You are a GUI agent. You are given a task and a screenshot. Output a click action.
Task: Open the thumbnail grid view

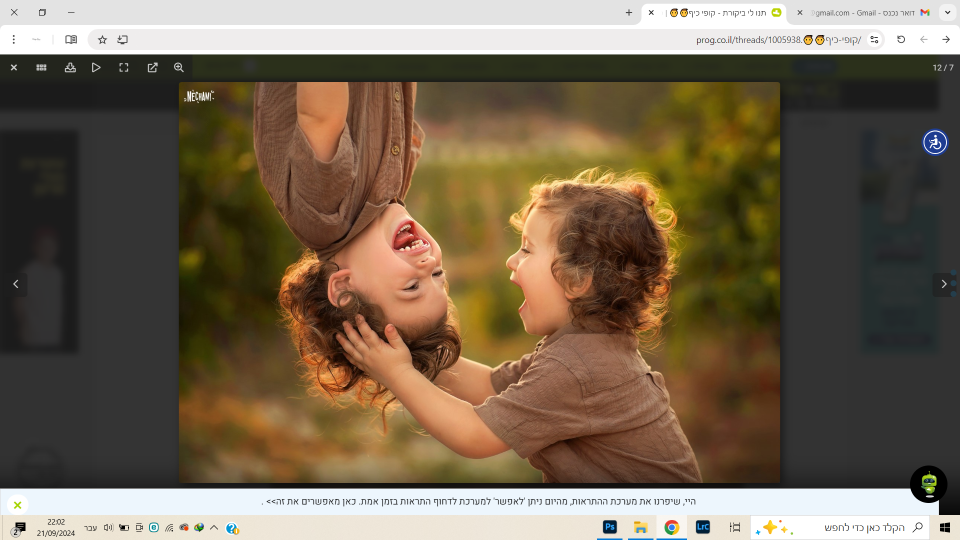[x=41, y=67]
